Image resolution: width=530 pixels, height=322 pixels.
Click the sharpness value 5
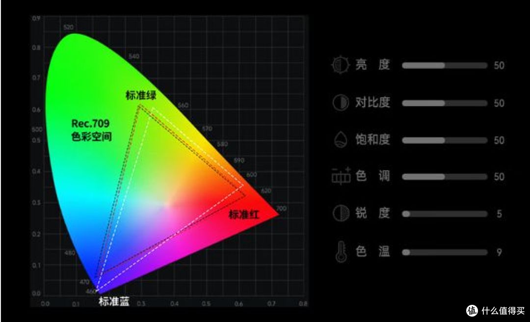point(499,214)
